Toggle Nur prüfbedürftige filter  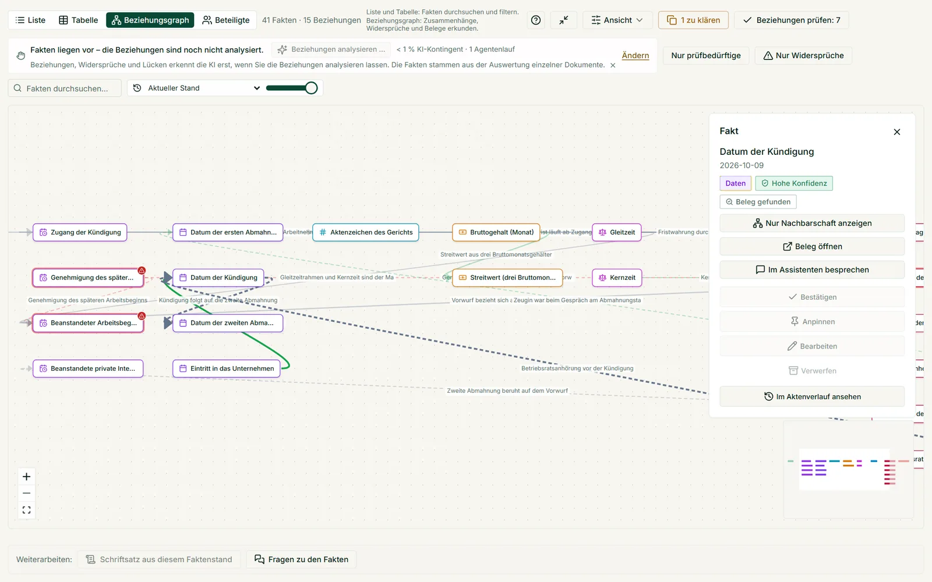coord(706,55)
